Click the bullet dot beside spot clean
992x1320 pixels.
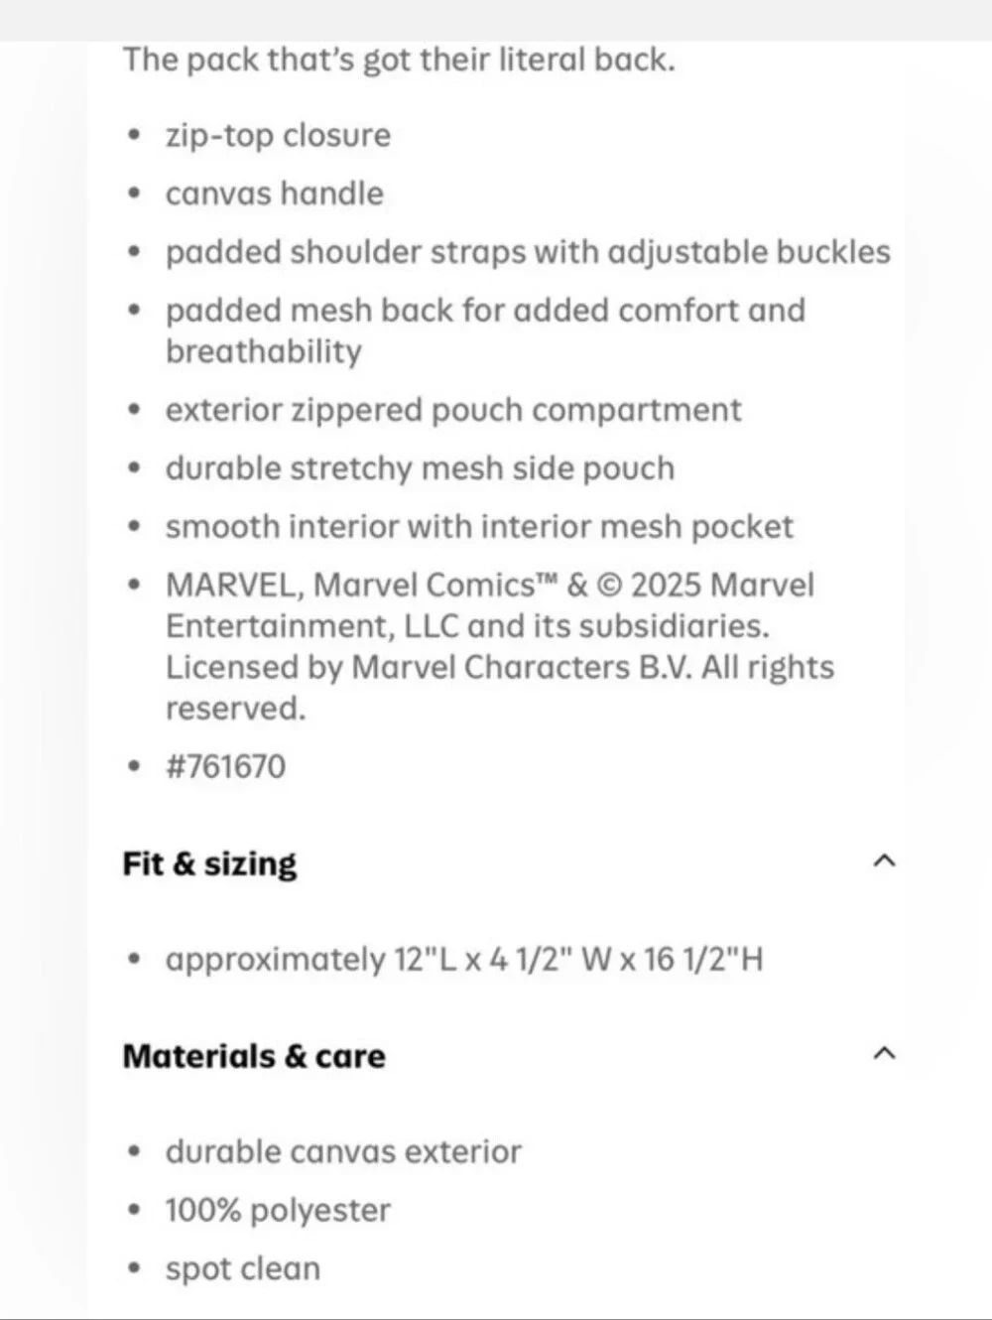135,1268
